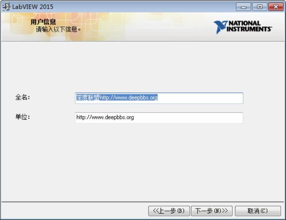Image resolution: width=286 pixels, height=220 pixels.
Task: Proceed with 下一步(N)>> button
Action: [212, 211]
